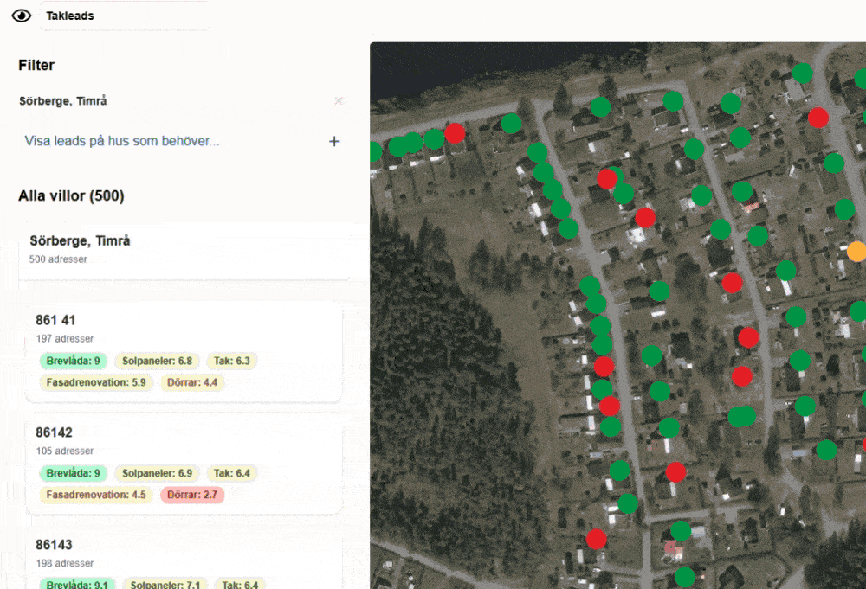Click the 'Filter' heading
This screenshot has width=866, height=589.
(36, 65)
